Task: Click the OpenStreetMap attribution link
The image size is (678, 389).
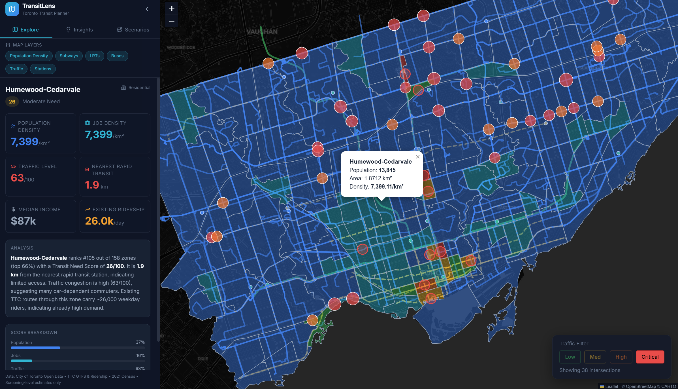Action: click(641, 386)
